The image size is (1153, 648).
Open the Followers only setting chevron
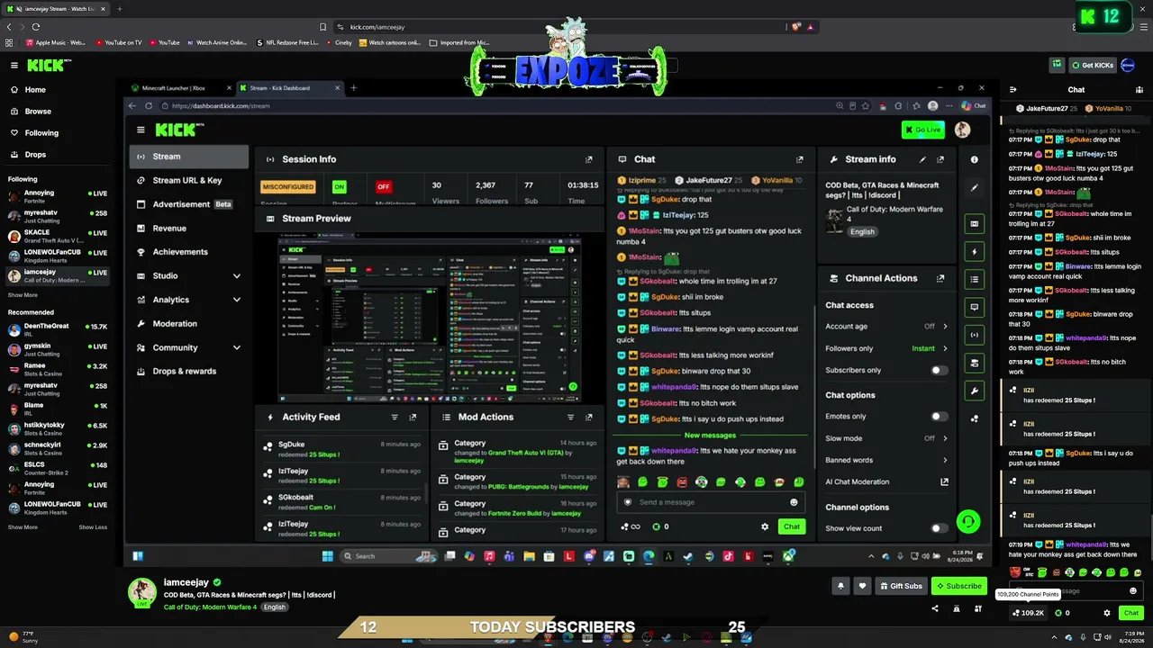pos(945,348)
